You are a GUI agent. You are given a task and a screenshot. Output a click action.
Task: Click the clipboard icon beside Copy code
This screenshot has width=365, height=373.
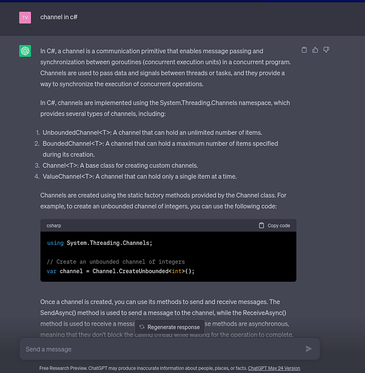261,225
